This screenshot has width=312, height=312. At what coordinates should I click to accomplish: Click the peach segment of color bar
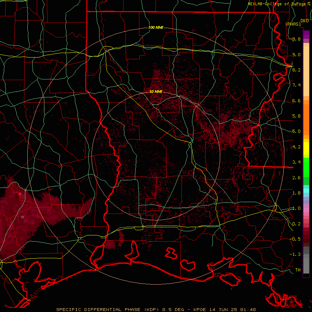[306, 70]
